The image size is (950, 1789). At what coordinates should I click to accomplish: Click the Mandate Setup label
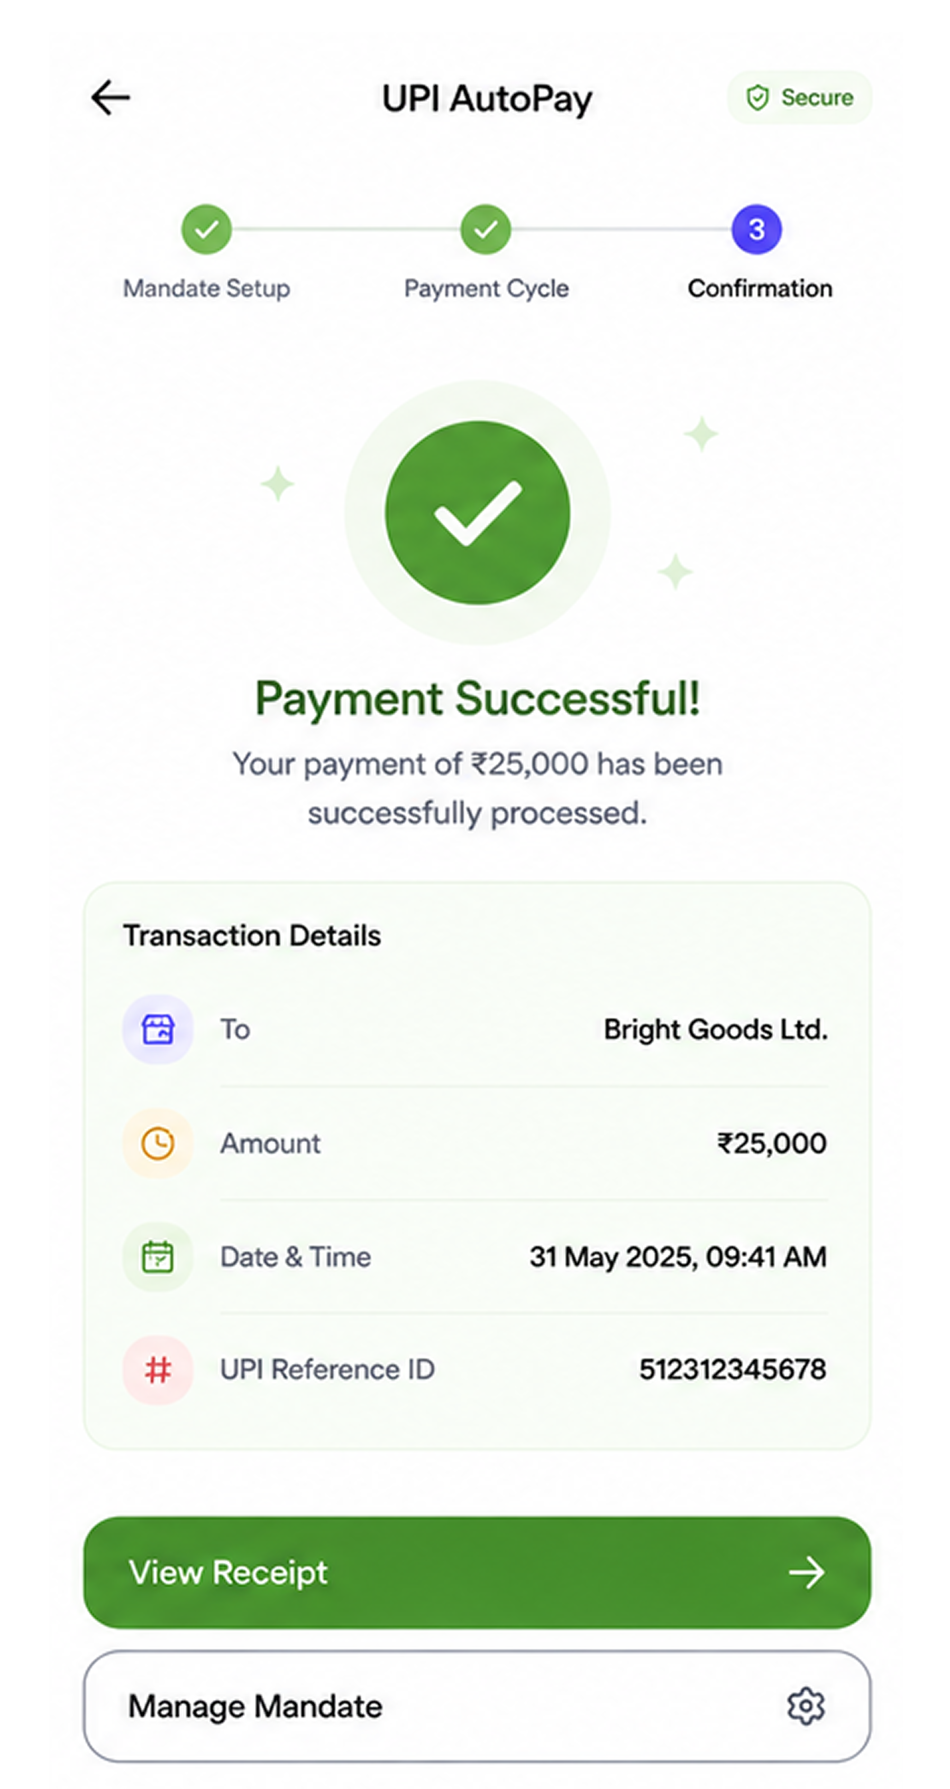tap(207, 288)
